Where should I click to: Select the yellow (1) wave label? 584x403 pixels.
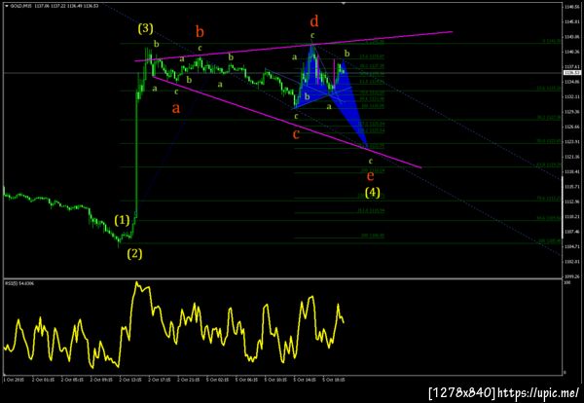(122, 221)
